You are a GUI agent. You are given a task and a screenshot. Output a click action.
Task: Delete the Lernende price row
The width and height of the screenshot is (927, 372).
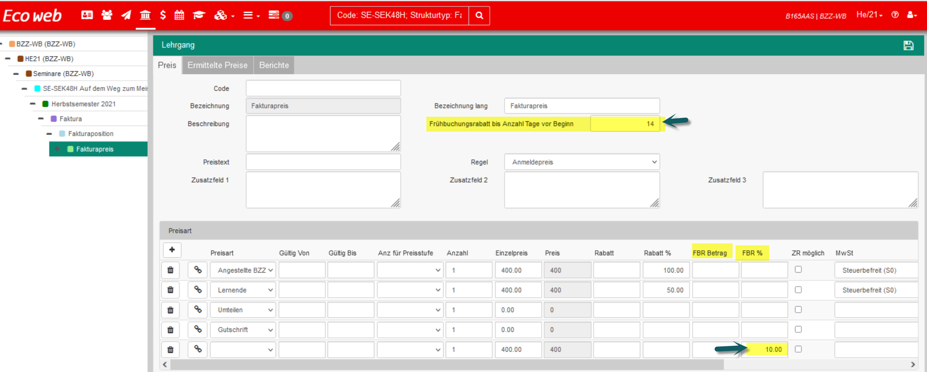click(171, 290)
